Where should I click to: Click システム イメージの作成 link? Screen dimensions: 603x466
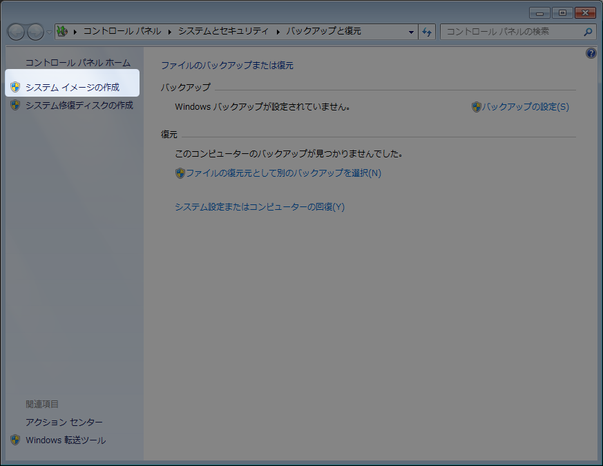[73, 87]
